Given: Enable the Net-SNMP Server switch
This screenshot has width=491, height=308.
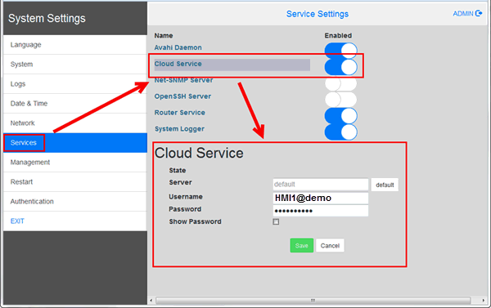Looking at the screenshot, I should [x=340, y=83].
